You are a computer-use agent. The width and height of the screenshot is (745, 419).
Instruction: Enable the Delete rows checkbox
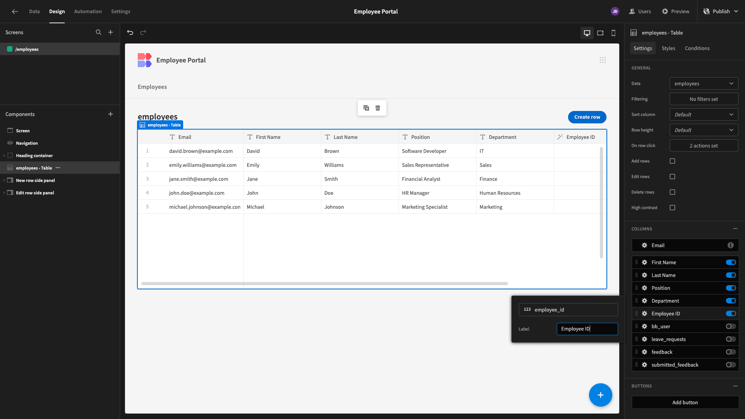(672, 192)
